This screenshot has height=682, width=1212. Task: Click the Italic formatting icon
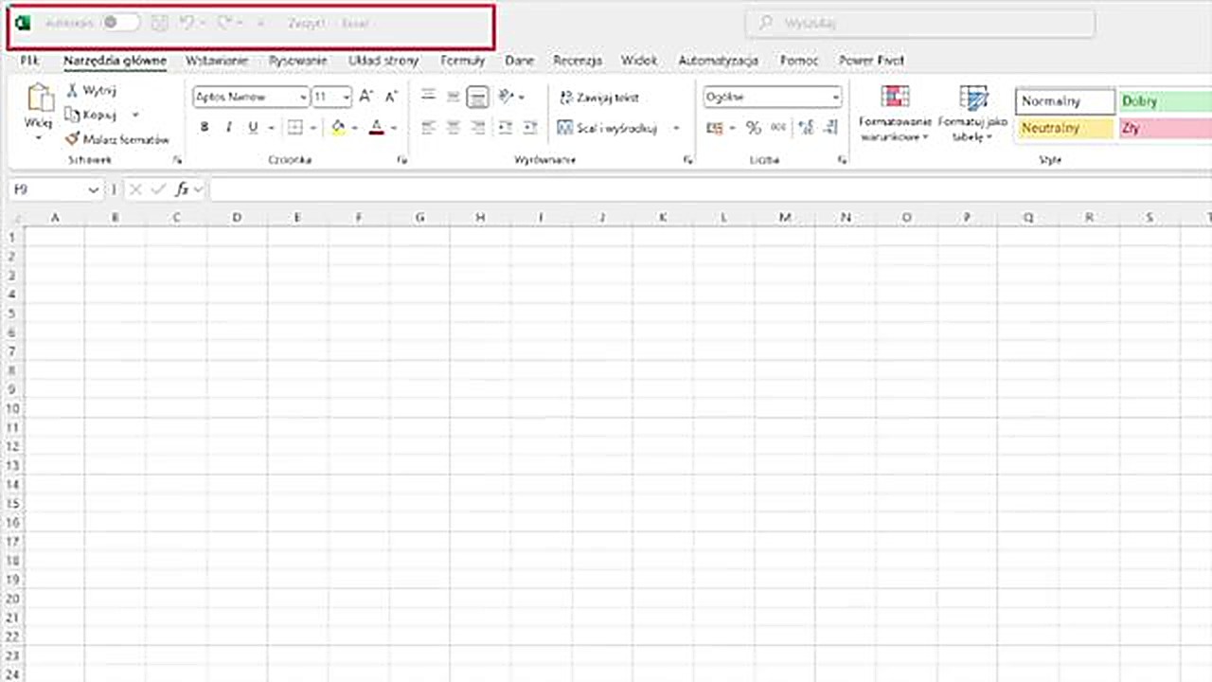228,127
